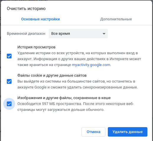Uncheck the История просмотров checkbox
The image size is (153, 141).
[x=9, y=56]
